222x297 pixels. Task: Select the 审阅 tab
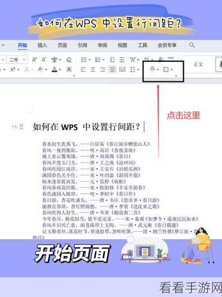[102, 45]
